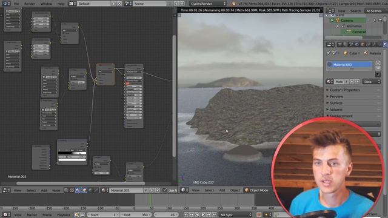
Task: Open the timeline editor type selector
Action: click(6, 215)
